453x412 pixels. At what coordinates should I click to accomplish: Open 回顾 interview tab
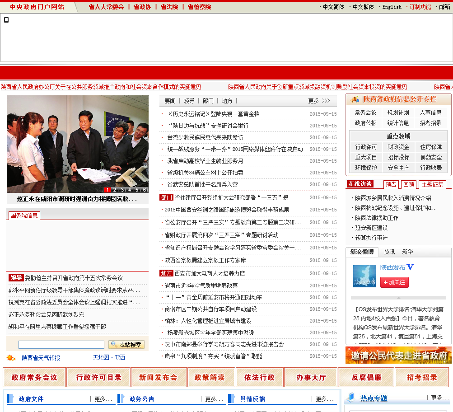[409, 184]
